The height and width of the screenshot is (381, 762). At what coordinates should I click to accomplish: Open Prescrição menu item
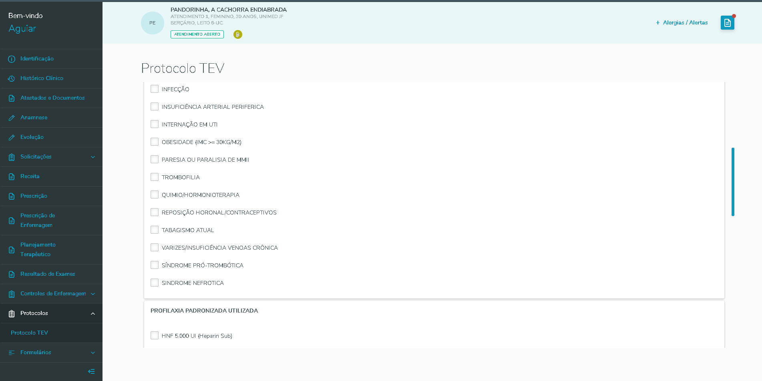pyautogui.click(x=51, y=196)
